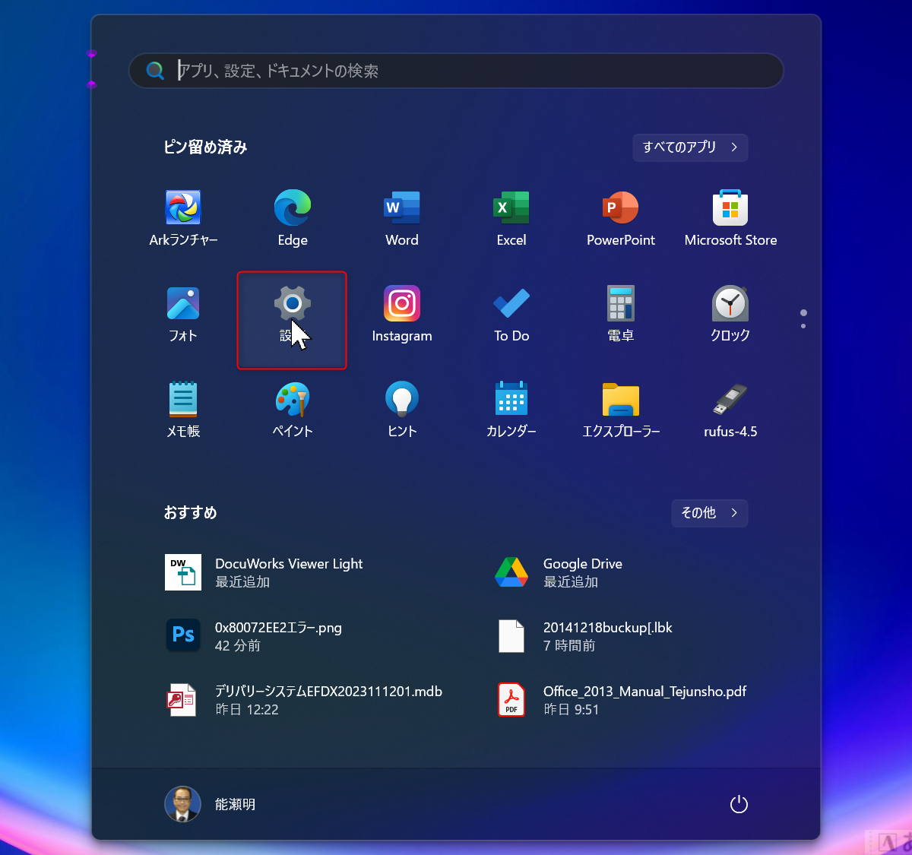Go to next page of pinned apps dot

(803, 326)
